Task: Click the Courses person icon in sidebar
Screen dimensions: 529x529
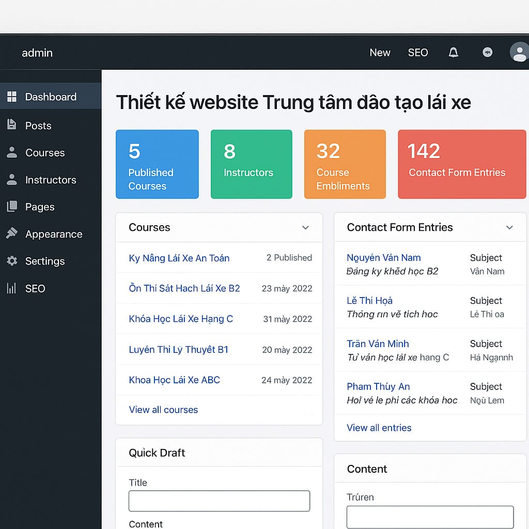Action: point(12,152)
